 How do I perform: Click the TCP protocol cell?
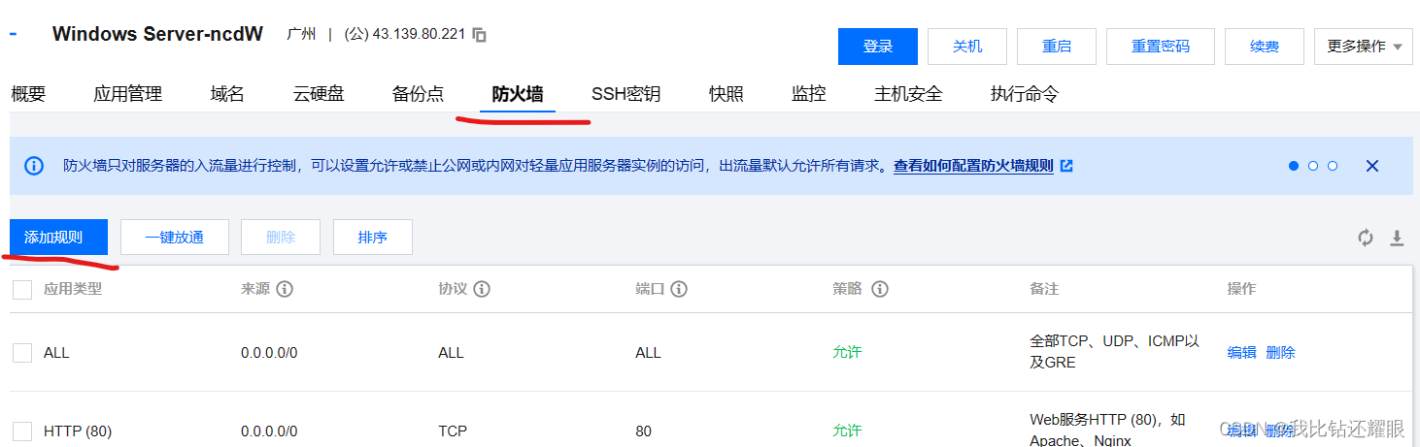pyautogui.click(x=452, y=431)
